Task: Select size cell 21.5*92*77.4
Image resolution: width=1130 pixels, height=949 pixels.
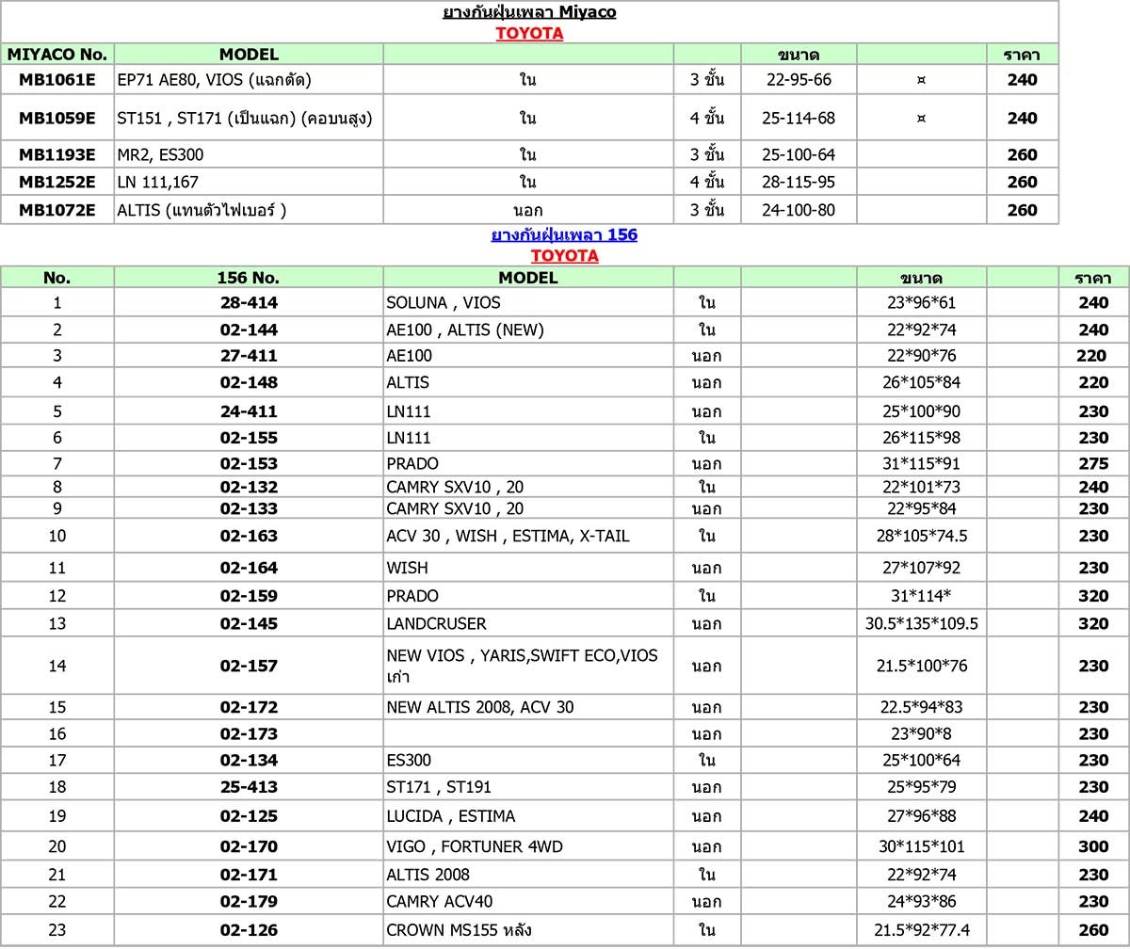Action: tap(922, 930)
